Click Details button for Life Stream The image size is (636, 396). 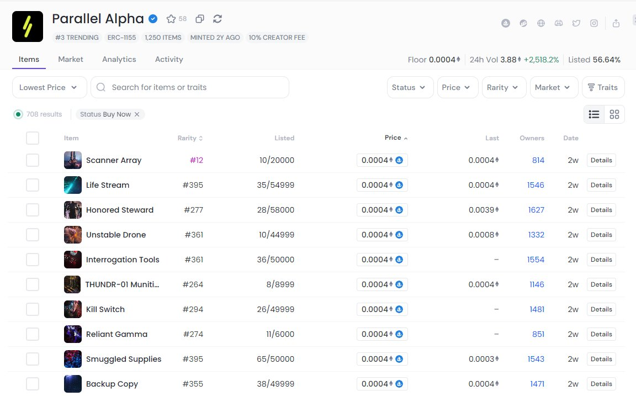coord(601,185)
